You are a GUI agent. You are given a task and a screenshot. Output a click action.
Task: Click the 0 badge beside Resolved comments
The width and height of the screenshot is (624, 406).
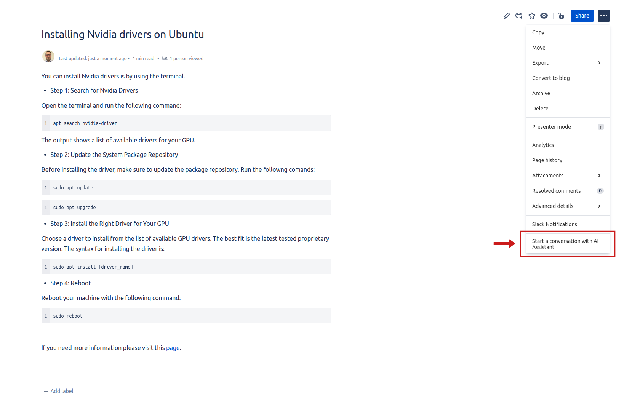(x=600, y=191)
